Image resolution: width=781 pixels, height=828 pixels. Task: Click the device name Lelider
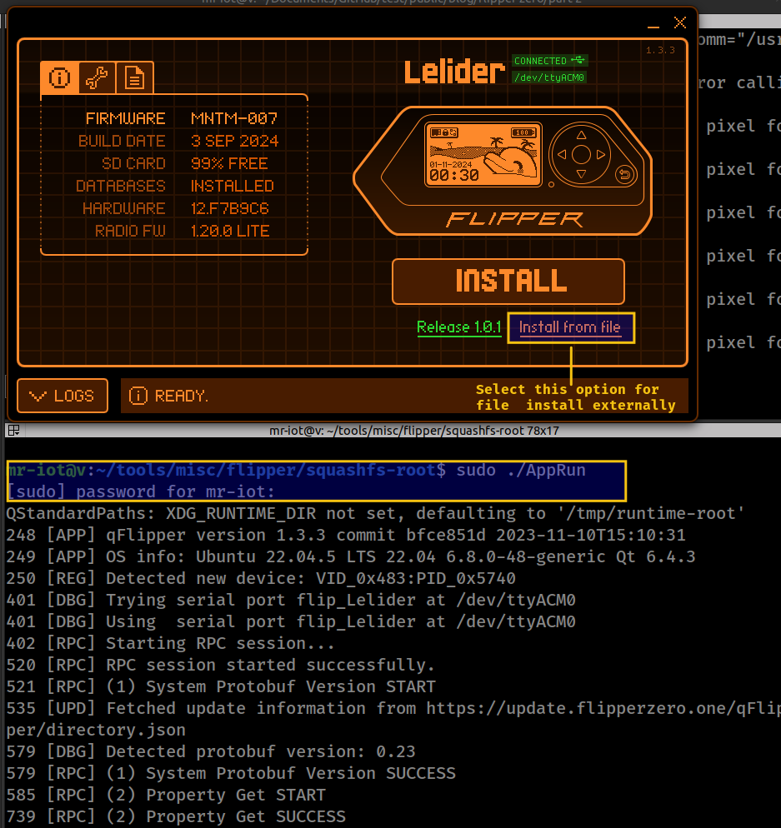tap(454, 72)
